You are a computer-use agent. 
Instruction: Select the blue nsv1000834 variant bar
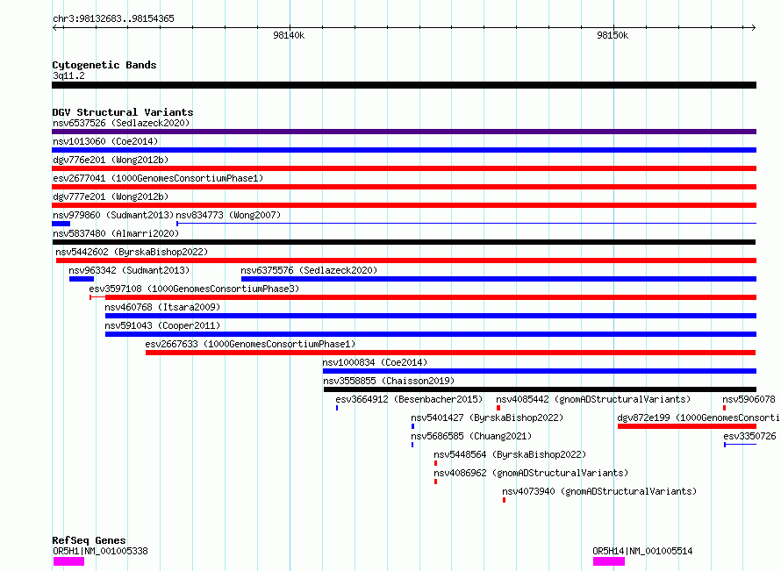[540, 371]
